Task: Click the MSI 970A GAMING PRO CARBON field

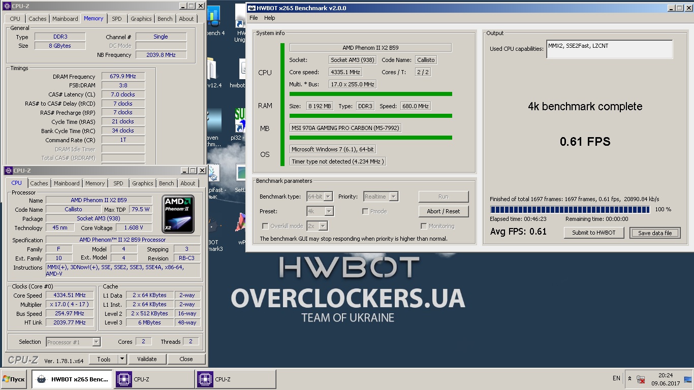Action: 345,128
